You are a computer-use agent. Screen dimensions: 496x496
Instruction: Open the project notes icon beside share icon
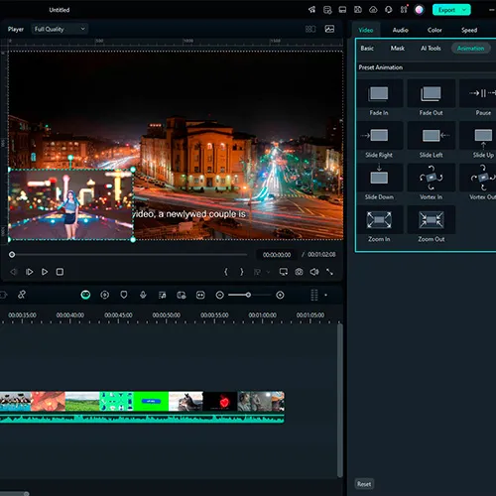coord(327,10)
